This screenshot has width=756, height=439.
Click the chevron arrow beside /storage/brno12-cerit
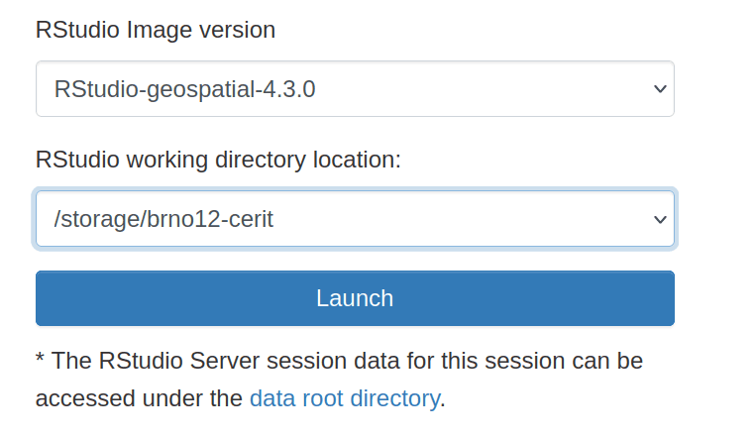point(661,219)
